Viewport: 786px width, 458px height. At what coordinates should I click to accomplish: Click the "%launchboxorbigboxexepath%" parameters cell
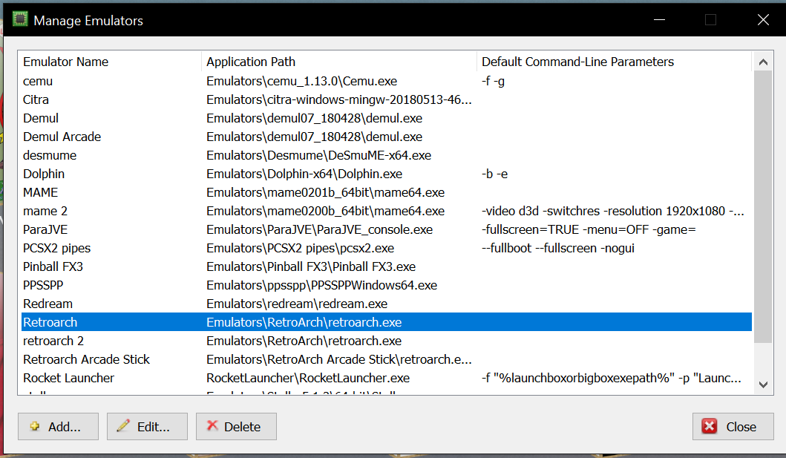coord(611,378)
